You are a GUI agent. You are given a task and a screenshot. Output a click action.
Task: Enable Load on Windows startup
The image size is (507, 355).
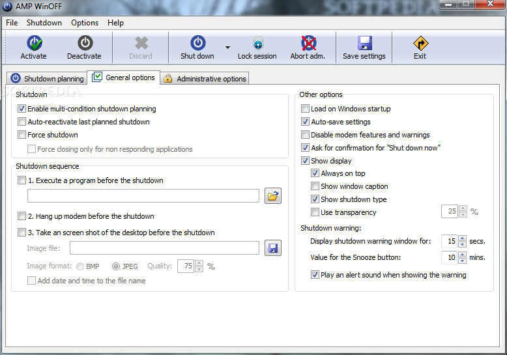[305, 109]
